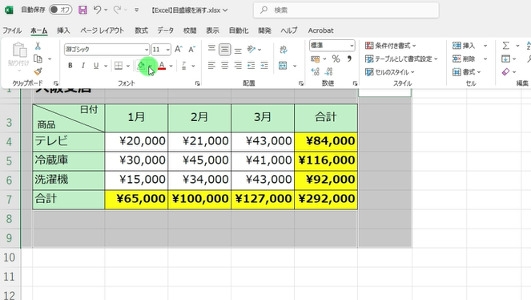The height and width of the screenshot is (300, 531).
Task: Click the Redo arrow icon
Action: [x=117, y=10]
